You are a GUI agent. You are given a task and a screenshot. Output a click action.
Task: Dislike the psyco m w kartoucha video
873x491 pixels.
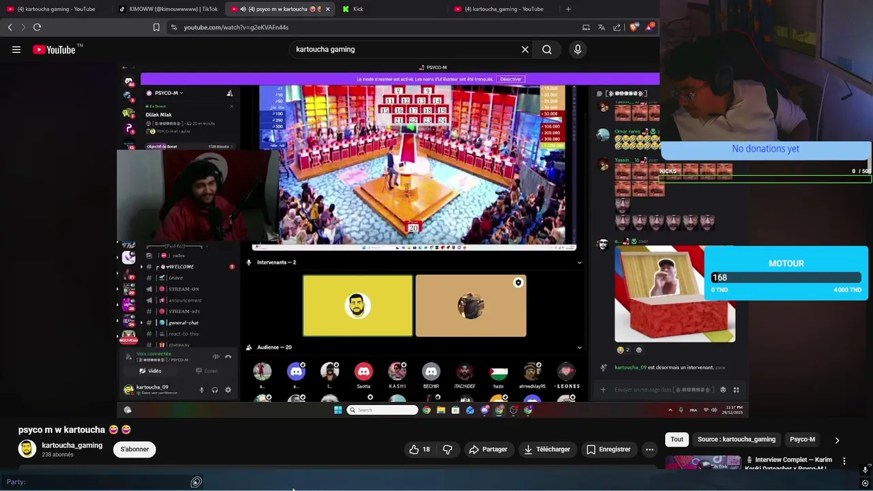(x=447, y=449)
